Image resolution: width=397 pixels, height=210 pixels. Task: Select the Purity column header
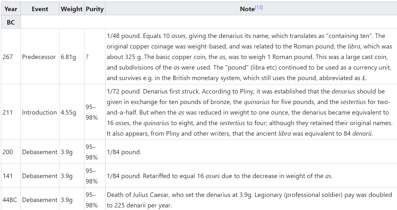95,9
